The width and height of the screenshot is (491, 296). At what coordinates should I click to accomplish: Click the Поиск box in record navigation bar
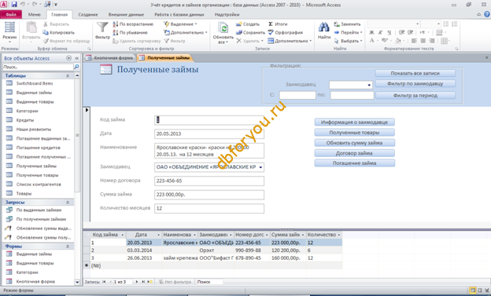209,282
